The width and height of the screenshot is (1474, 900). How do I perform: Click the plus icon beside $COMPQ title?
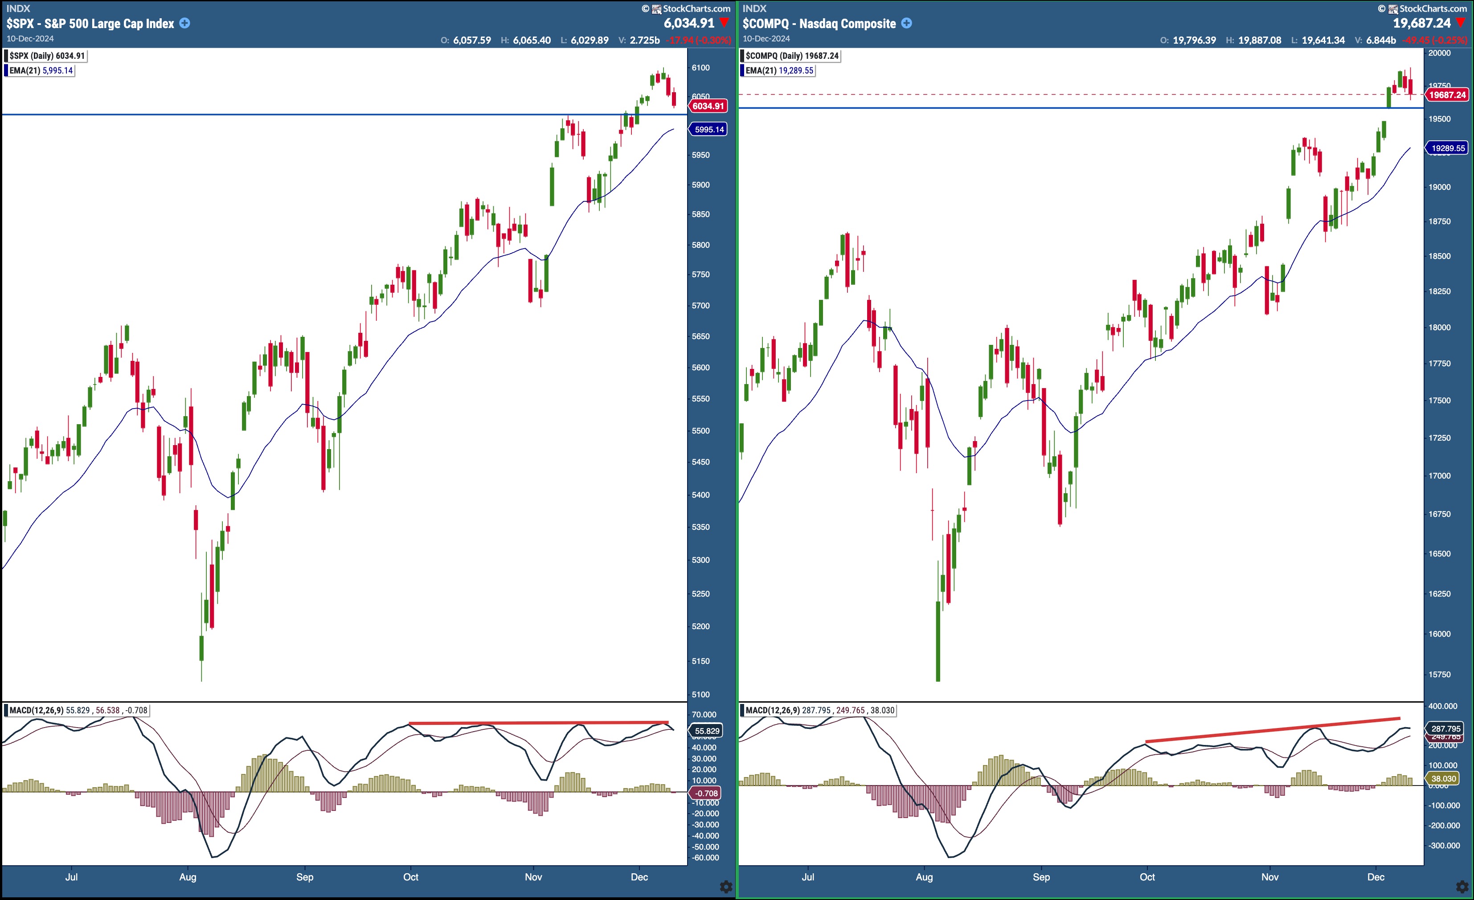(906, 23)
